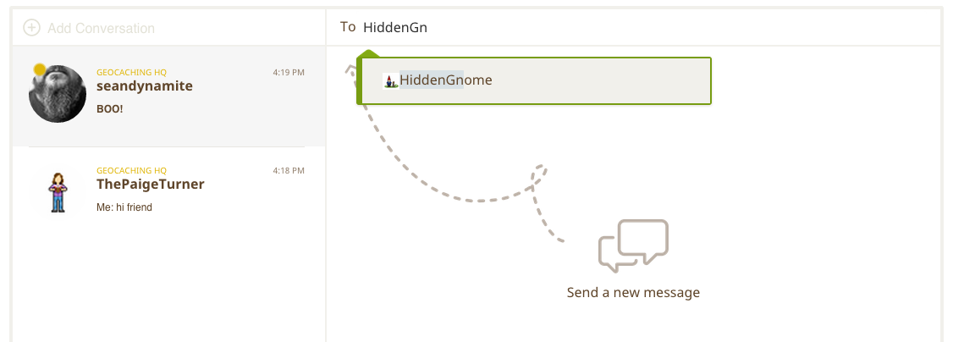Click Geocaching HQ label above ThePaigeTurner
953x342 pixels.
coord(131,171)
